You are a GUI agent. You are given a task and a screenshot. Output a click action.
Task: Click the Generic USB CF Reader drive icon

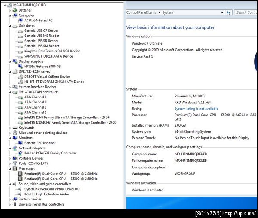(x=20, y=31)
